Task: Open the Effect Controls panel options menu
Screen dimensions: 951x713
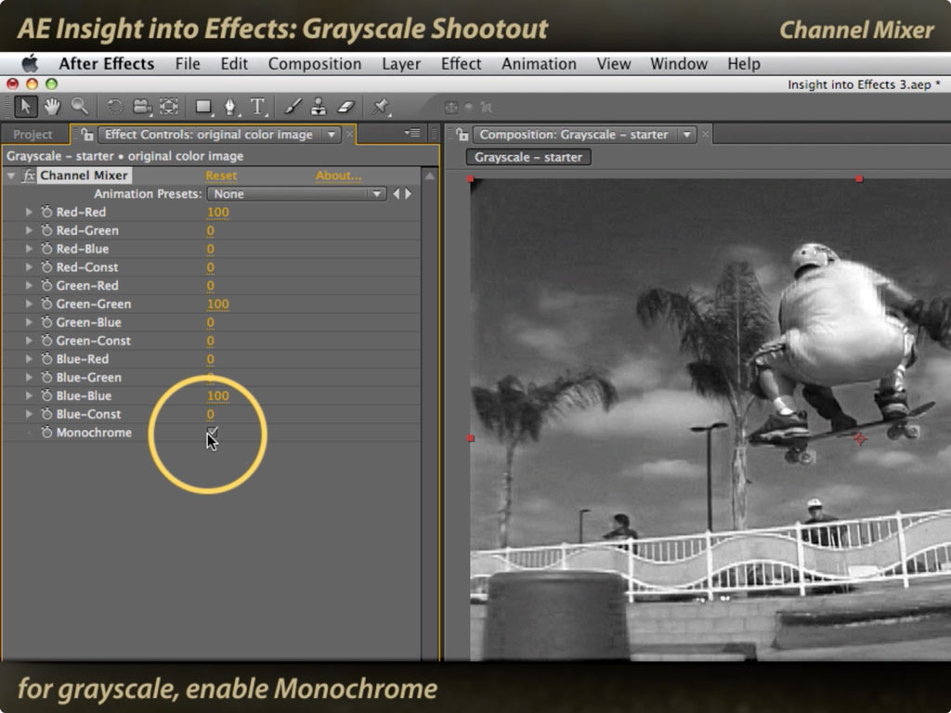Action: coord(412,133)
